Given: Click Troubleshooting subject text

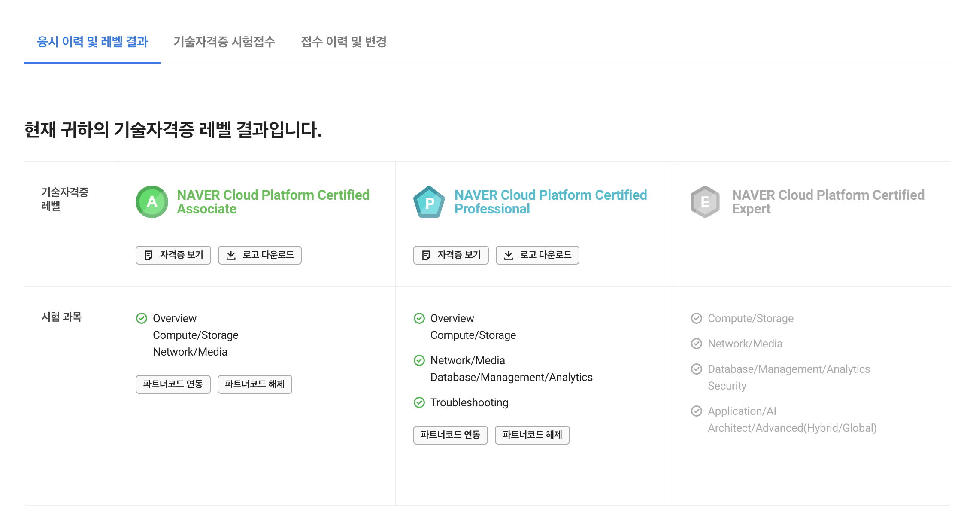Looking at the screenshot, I should click(469, 402).
